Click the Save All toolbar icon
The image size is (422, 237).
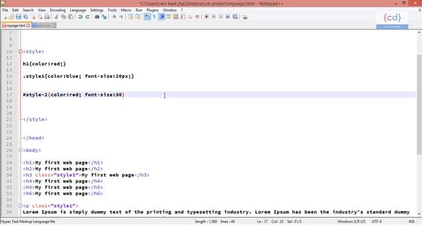click(26, 17)
